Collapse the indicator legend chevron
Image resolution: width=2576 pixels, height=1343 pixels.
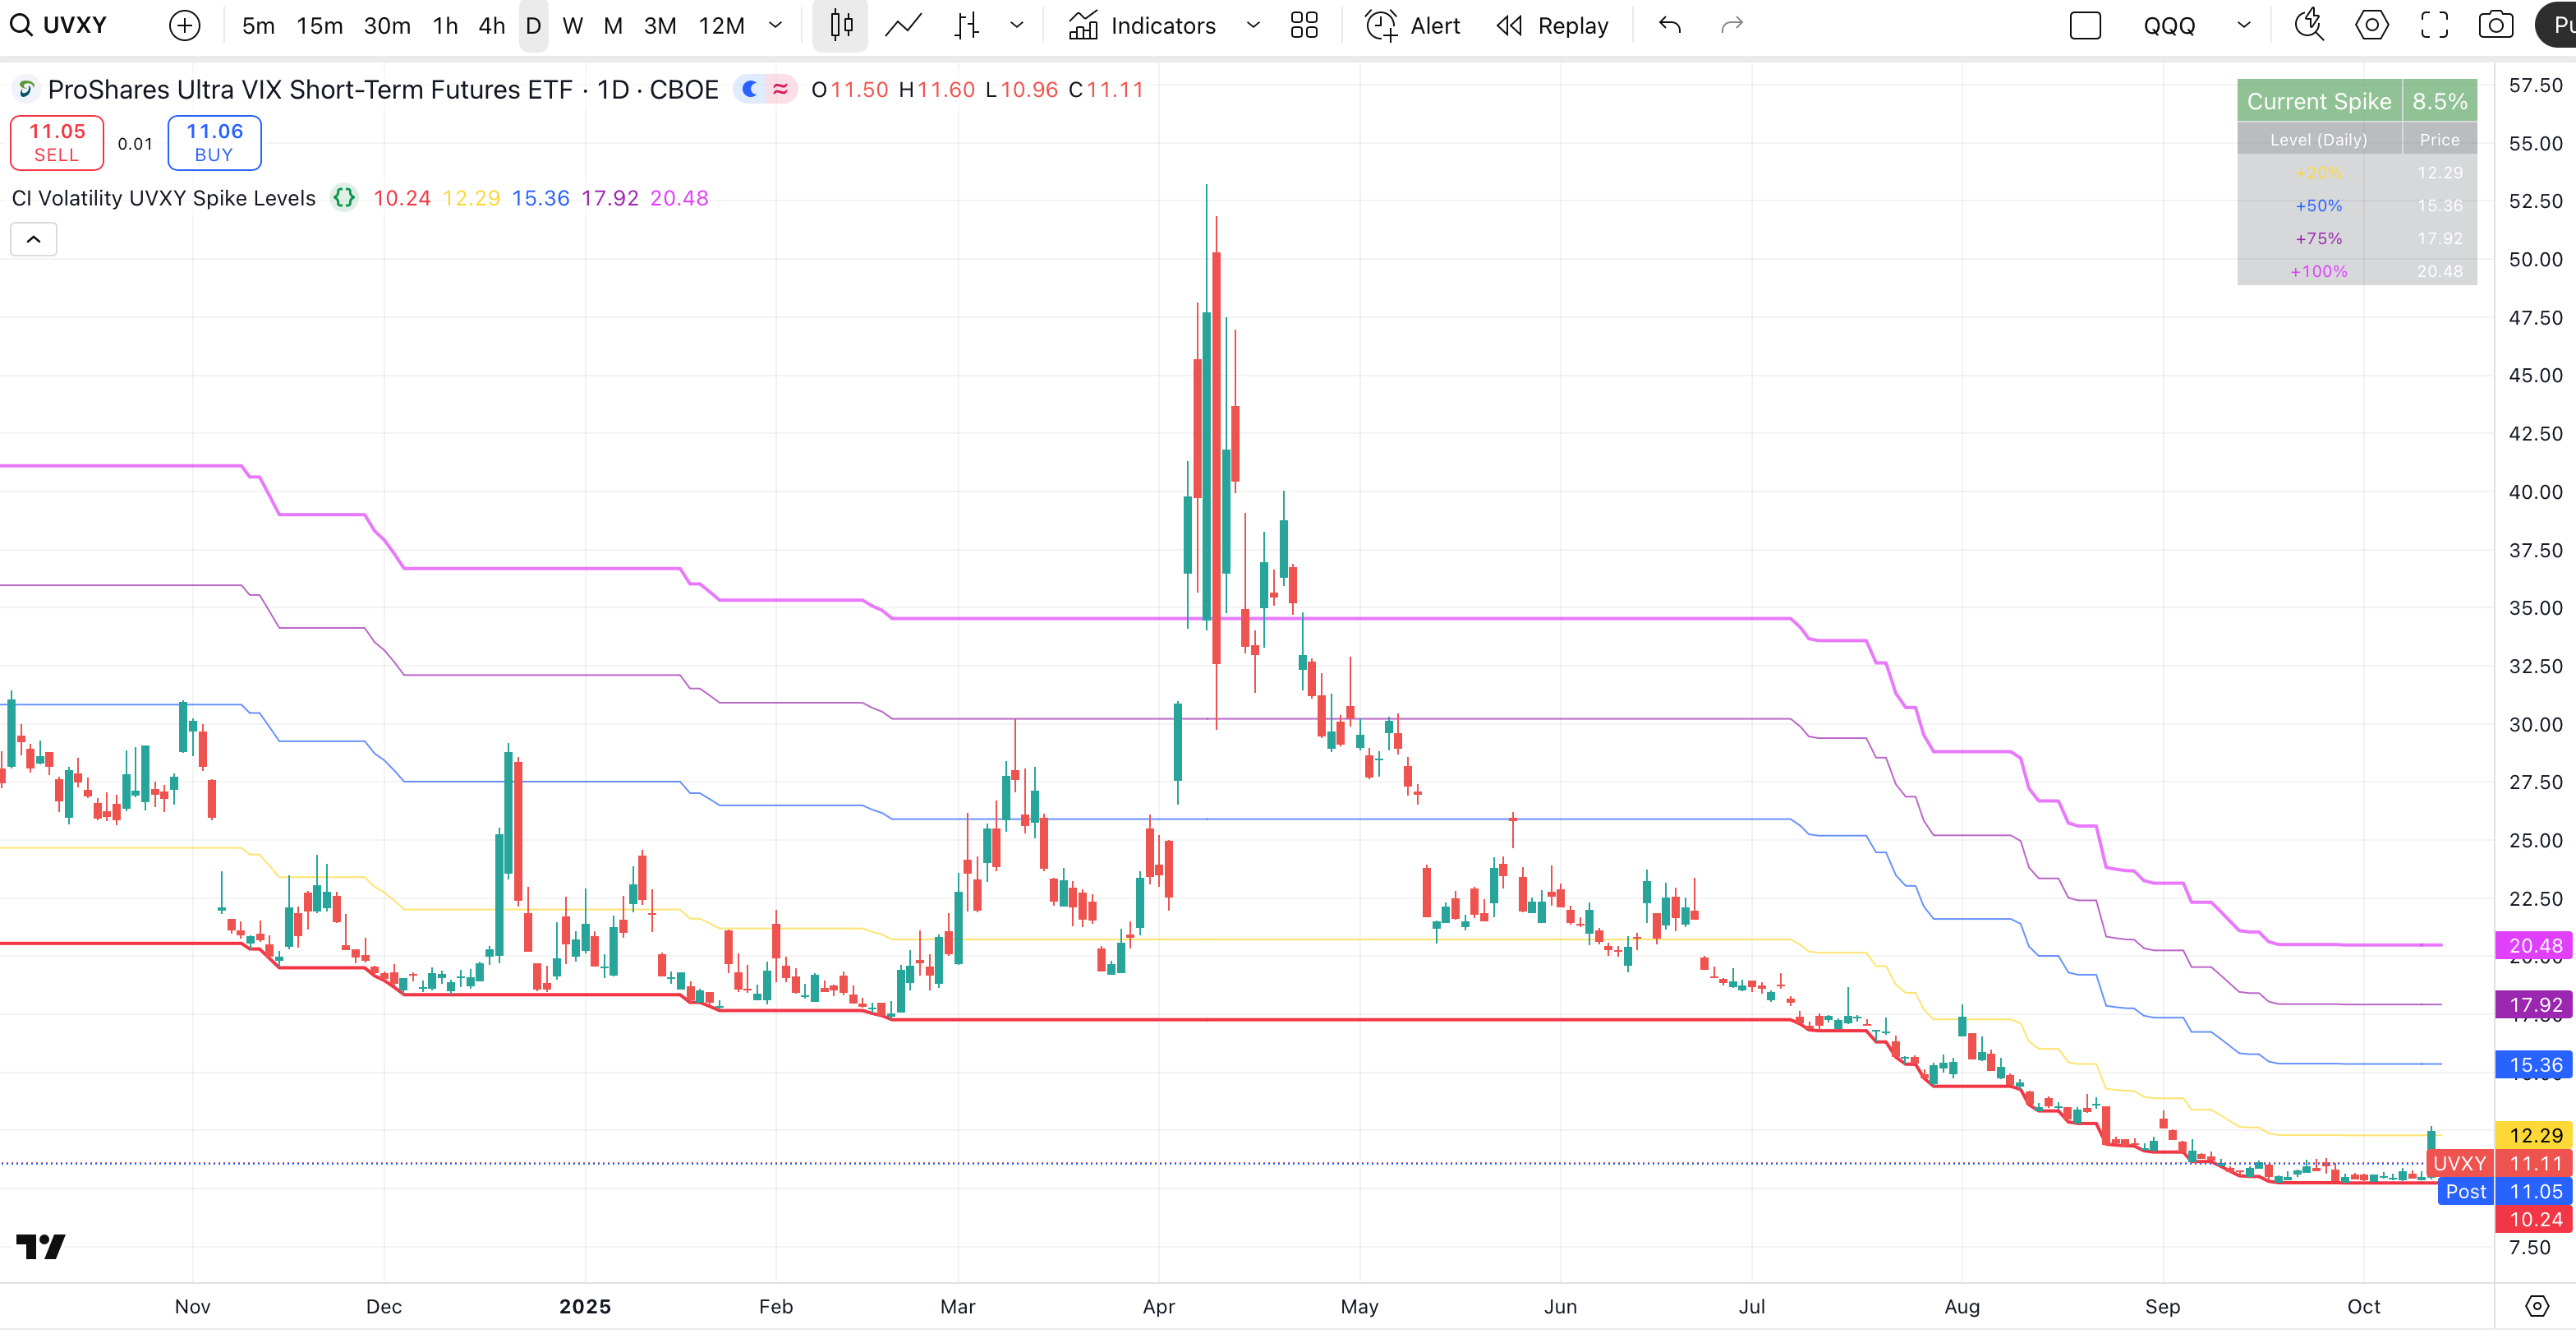coord(33,239)
